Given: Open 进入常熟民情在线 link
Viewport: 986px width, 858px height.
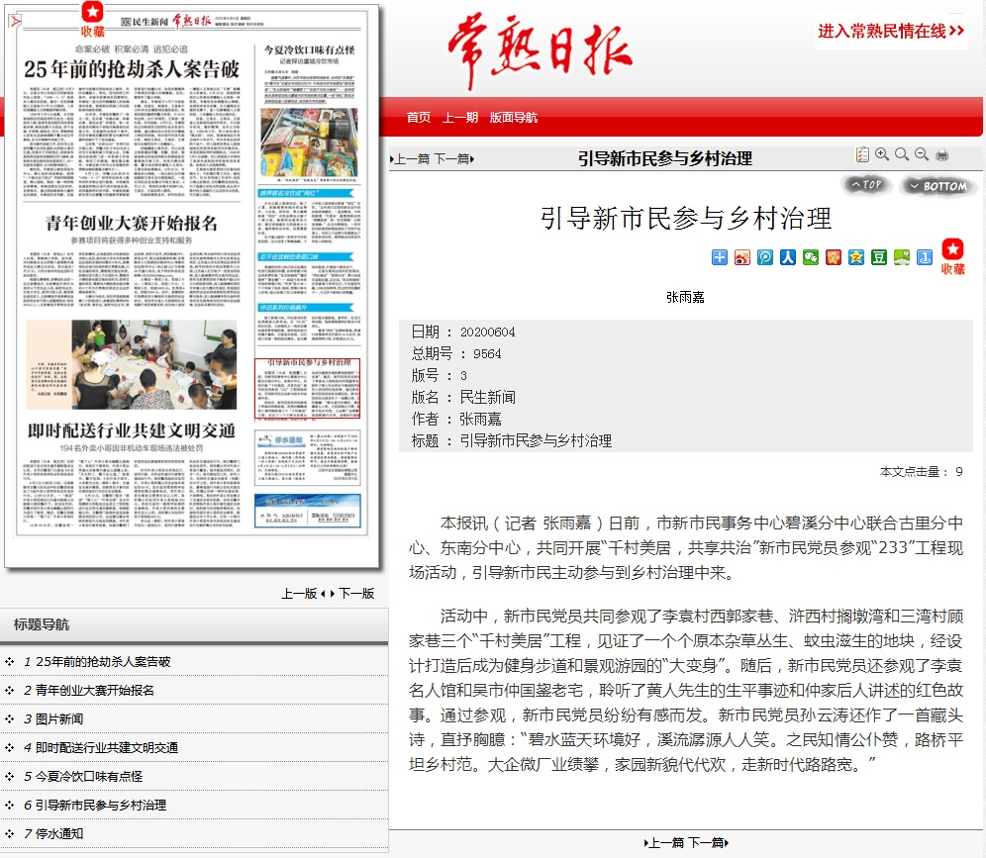Looking at the screenshot, I should point(890,31).
